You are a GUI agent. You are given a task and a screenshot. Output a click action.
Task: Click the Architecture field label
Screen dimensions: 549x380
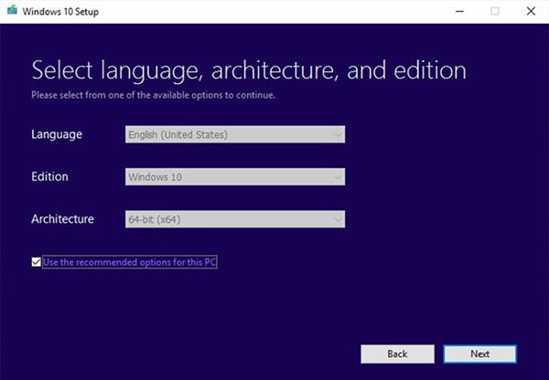[x=63, y=219]
